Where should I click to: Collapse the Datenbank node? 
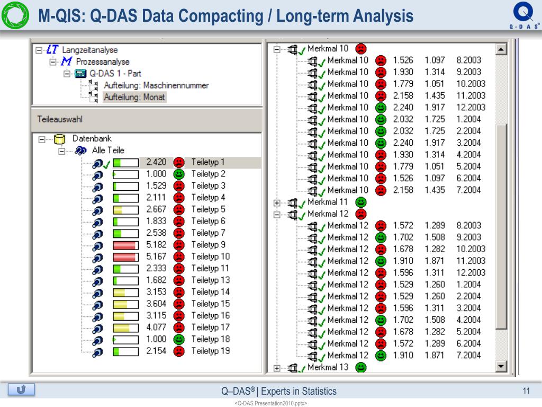42,139
